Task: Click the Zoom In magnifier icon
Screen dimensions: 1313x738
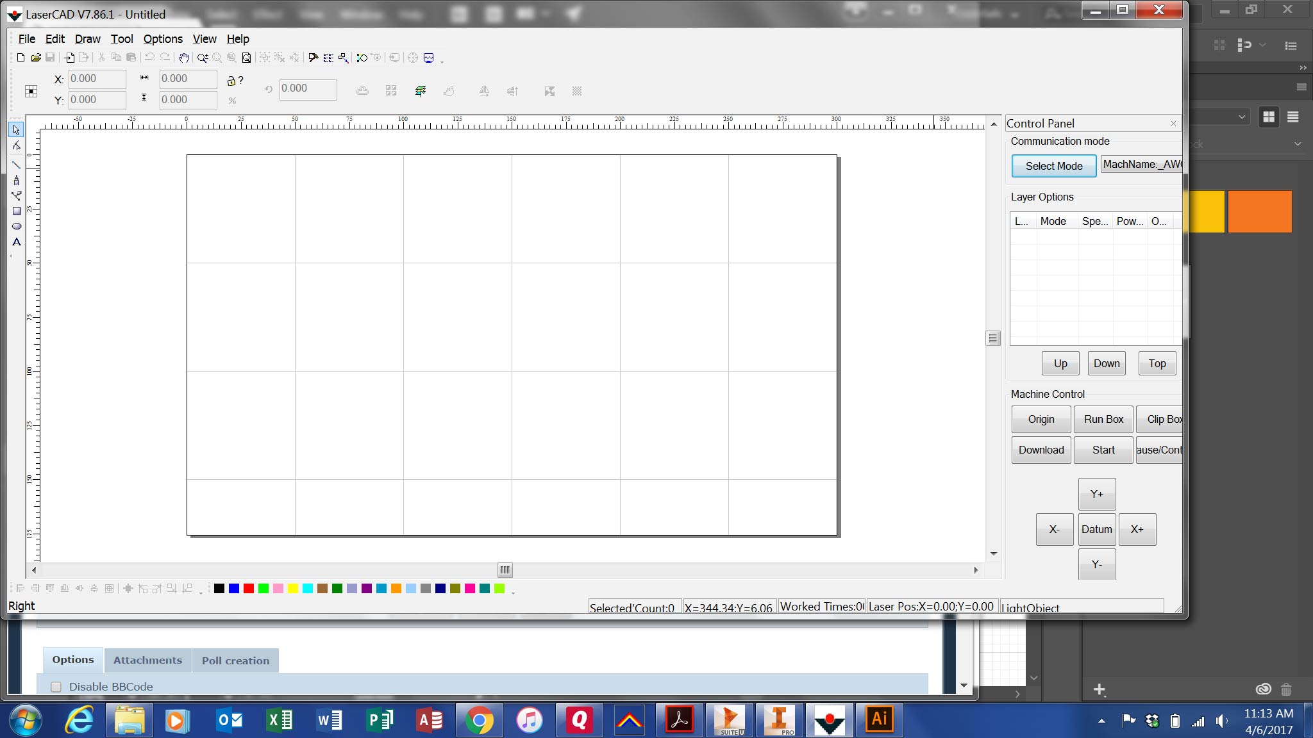Action: click(203, 58)
